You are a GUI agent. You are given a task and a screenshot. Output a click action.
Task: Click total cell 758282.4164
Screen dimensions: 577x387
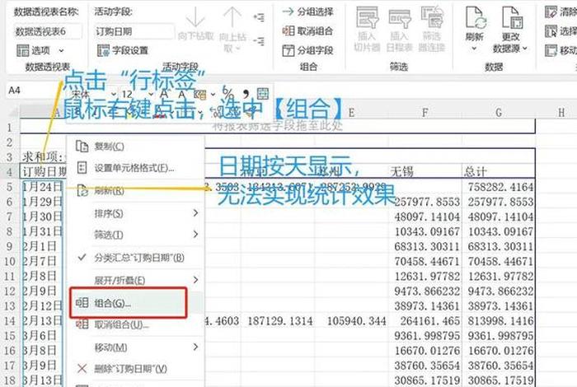(x=500, y=187)
